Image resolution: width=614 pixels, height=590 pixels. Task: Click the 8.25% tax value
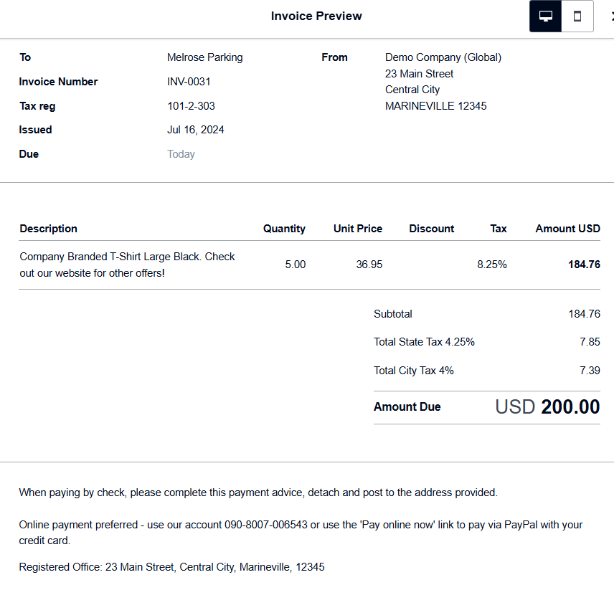pyautogui.click(x=491, y=265)
